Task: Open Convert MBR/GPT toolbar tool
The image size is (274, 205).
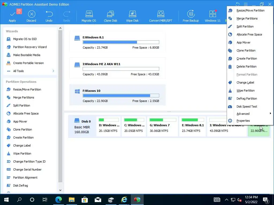Action: pos(161,16)
